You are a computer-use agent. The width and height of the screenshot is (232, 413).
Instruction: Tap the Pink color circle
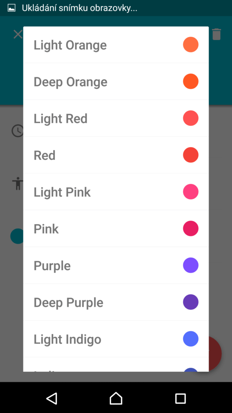click(191, 228)
